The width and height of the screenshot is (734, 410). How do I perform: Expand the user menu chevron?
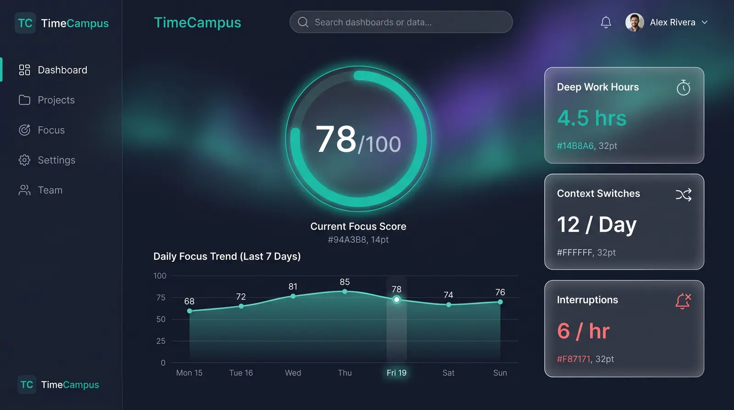click(x=705, y=22)
